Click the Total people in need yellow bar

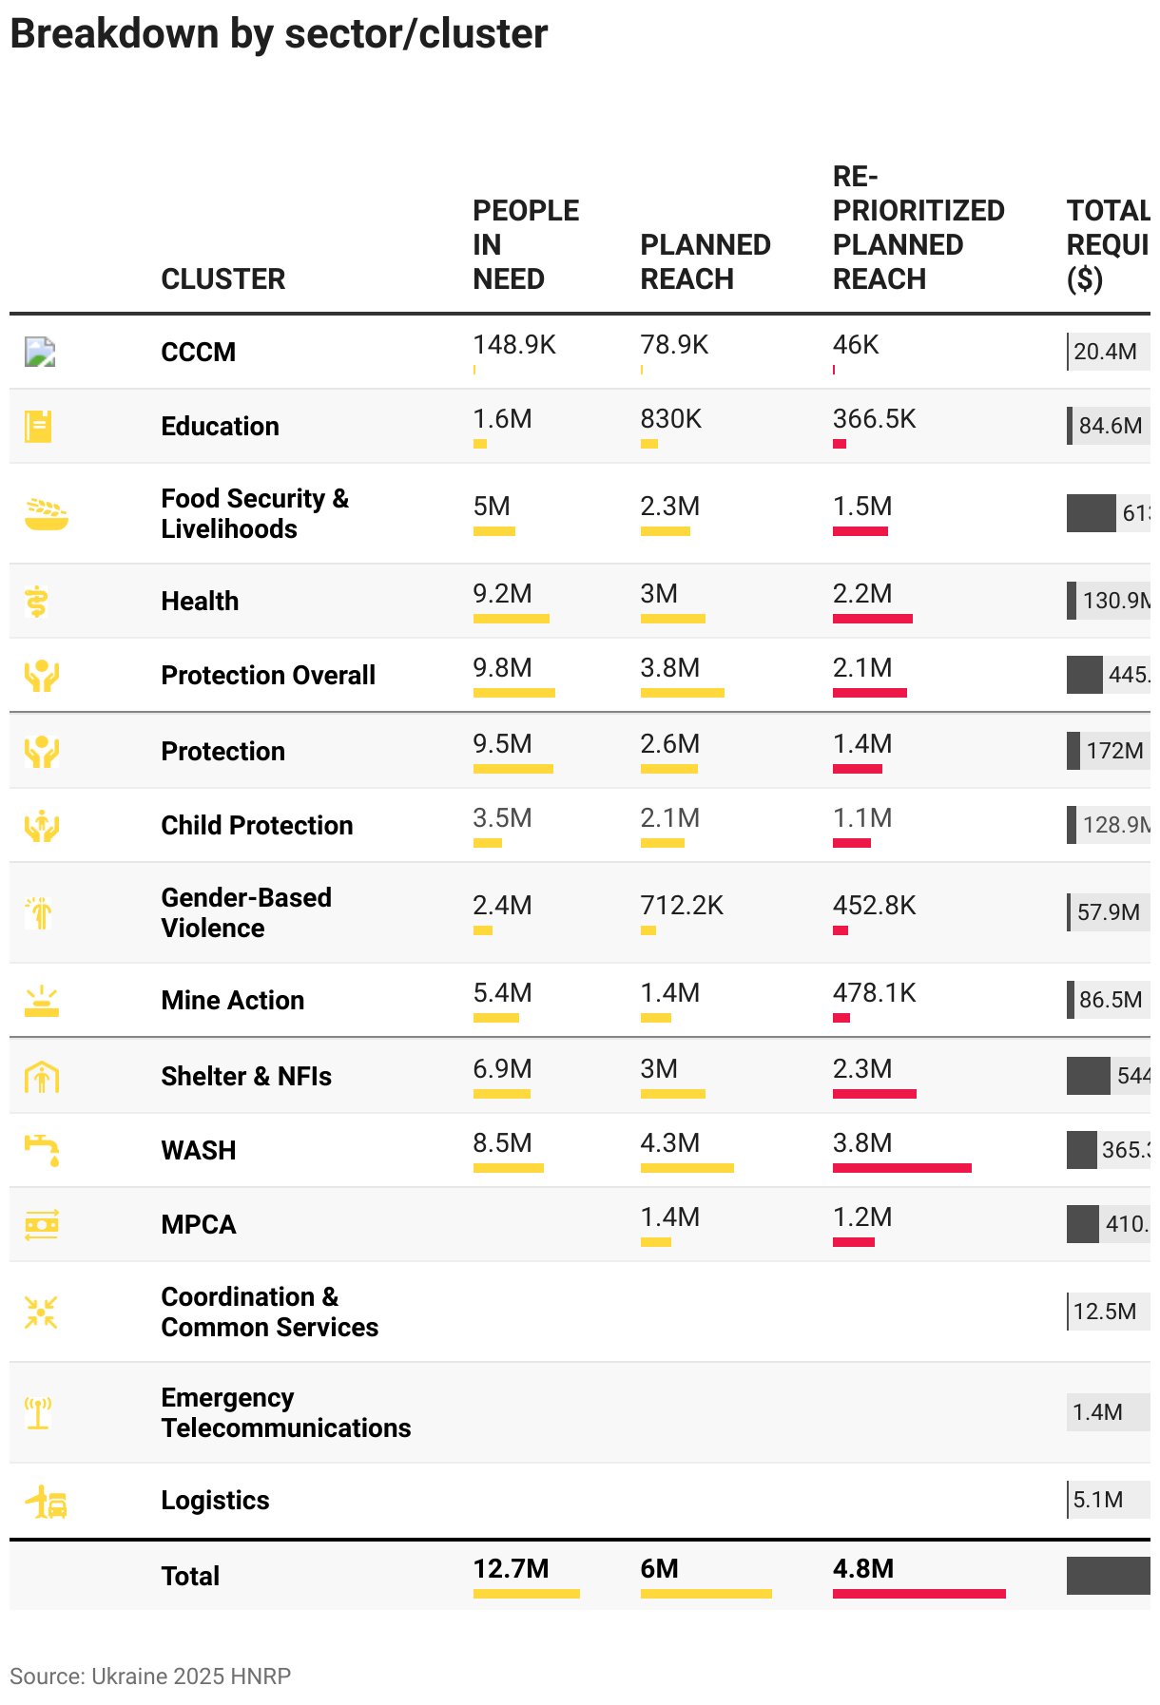tap(526, 1594)
